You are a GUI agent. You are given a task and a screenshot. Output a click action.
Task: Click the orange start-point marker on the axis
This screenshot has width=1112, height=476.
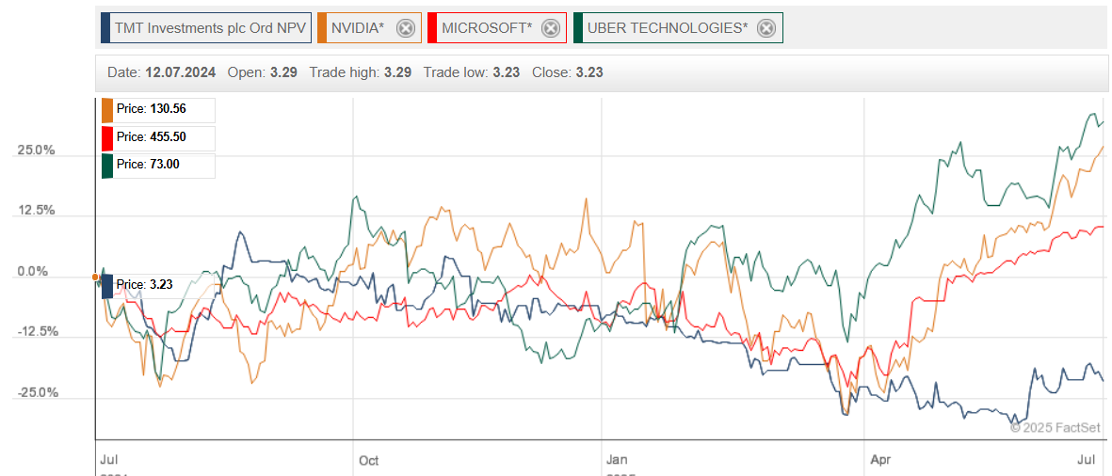point(96,278)
